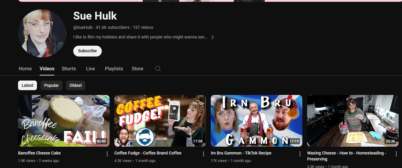Switch to the Home tab
Image resolution: width=402 pixels, height=168 pixels.
coord(25,69)
